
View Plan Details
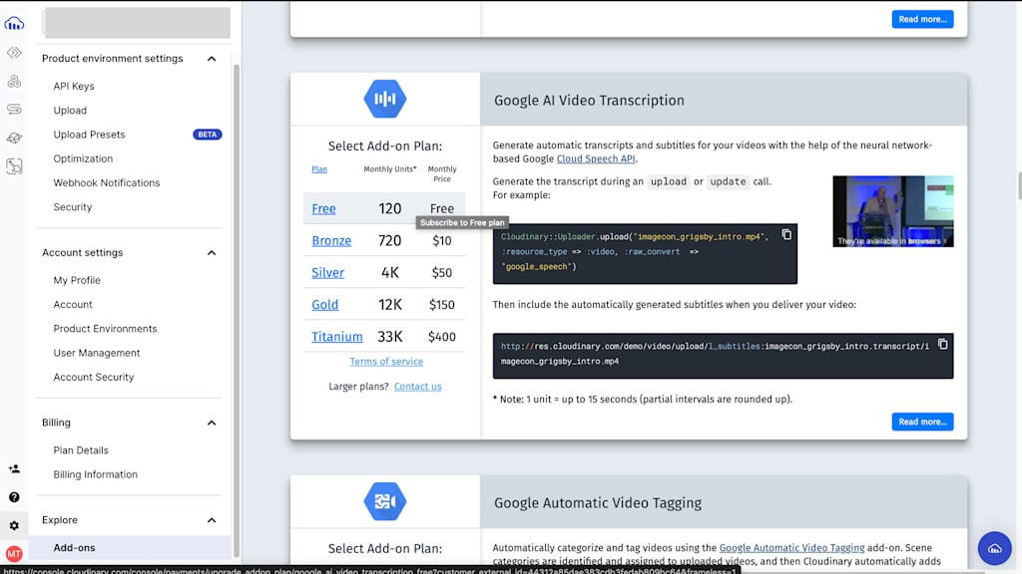tap(81, 450)
